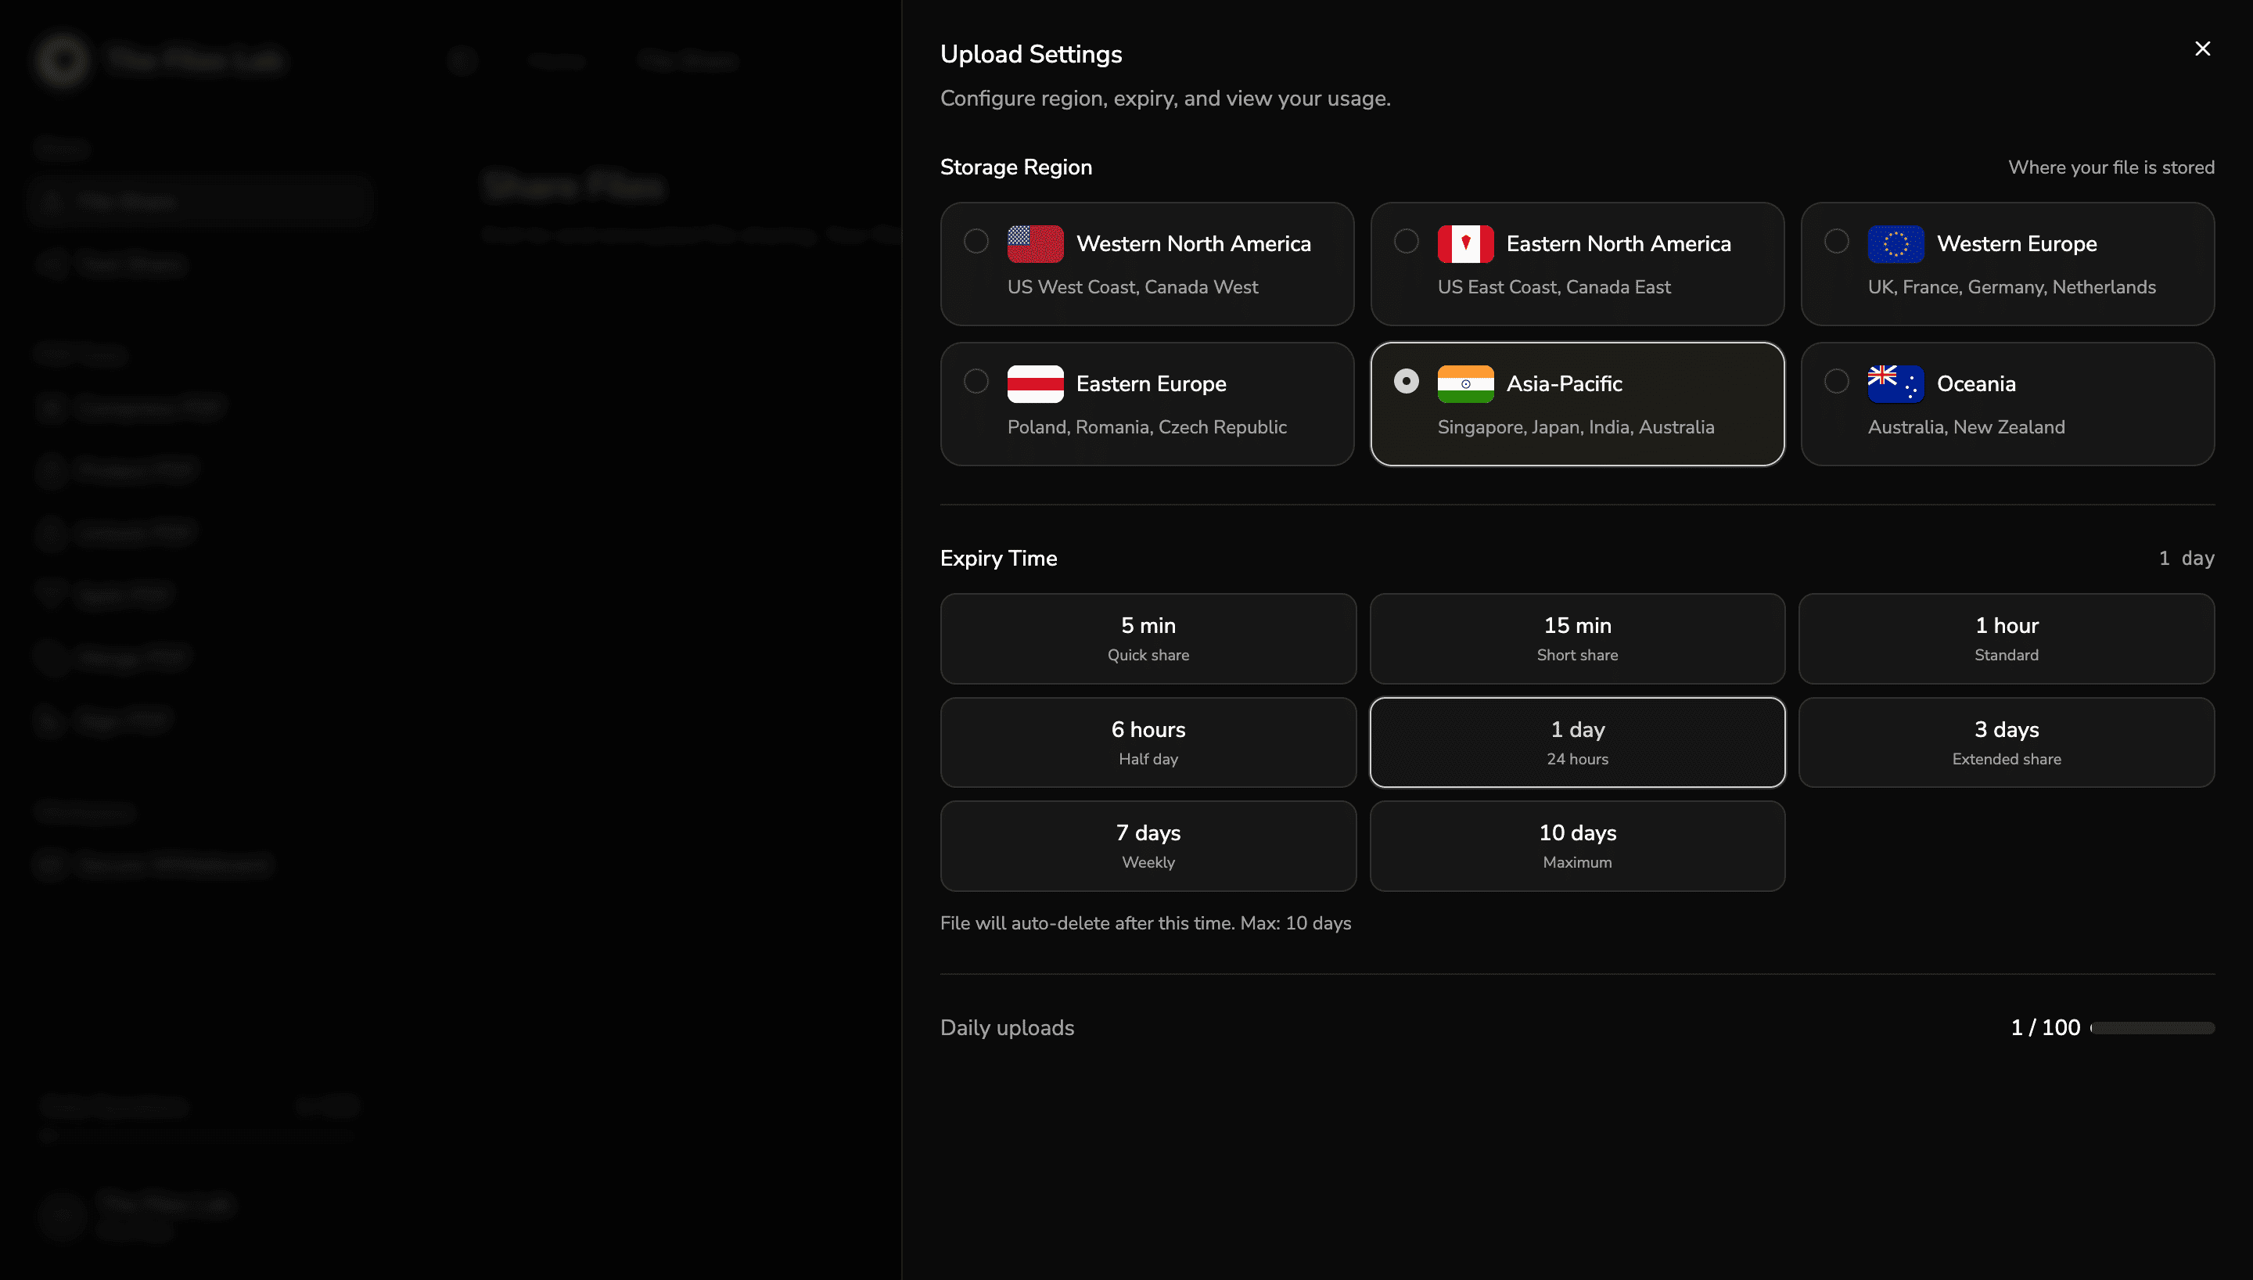This screenshot has height=1280, width=2253.
Task: Select the Western North America radio button
Action: coord(976,241)
